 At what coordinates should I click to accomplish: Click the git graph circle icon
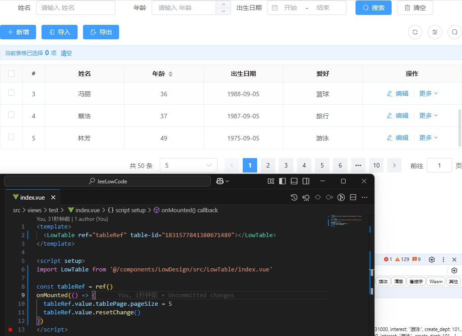pyautogui.click(x=341, y=197)
